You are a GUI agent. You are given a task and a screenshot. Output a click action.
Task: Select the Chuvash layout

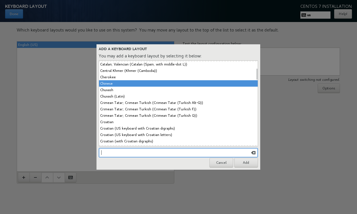178,90
